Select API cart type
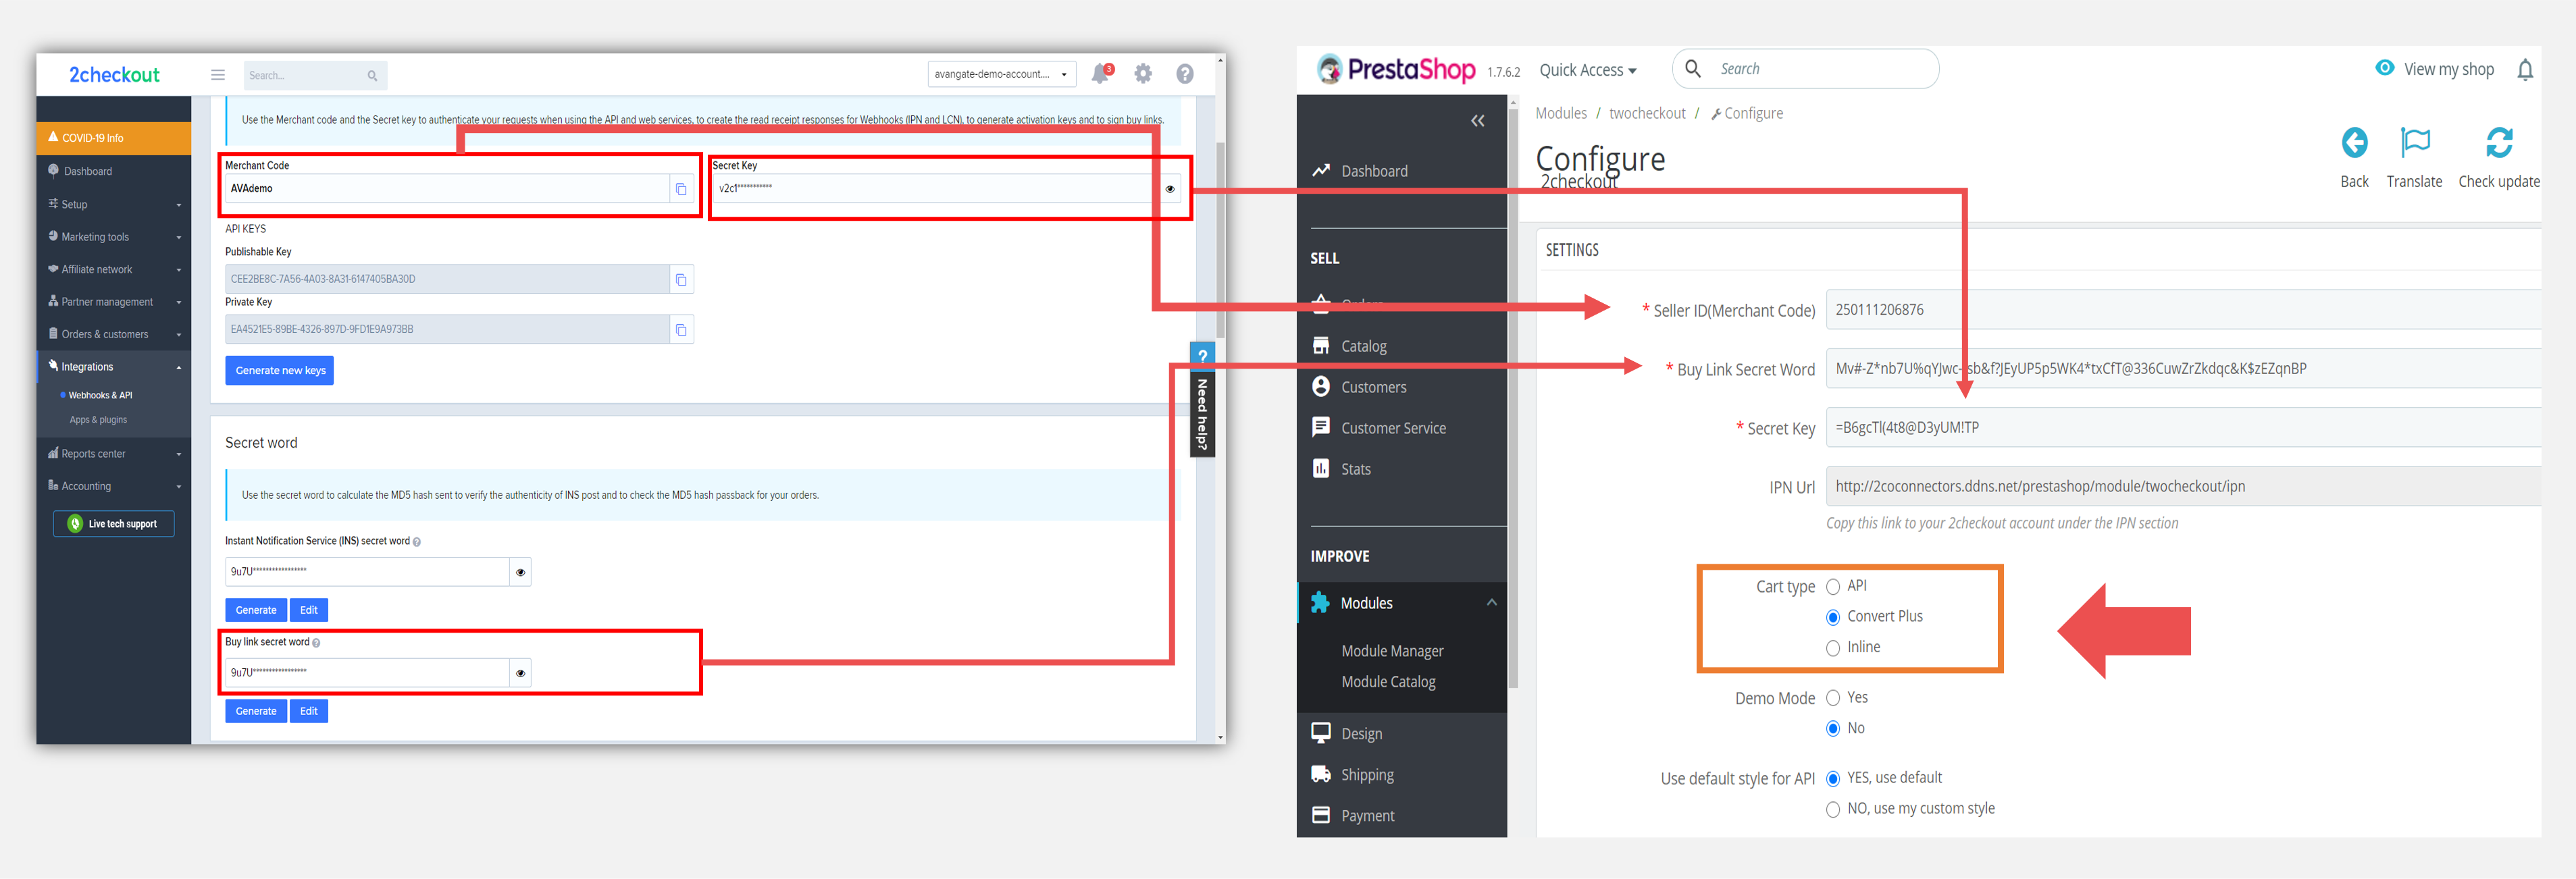Viewport: 2576px width, 879px height. click(x=1833, y=587)
